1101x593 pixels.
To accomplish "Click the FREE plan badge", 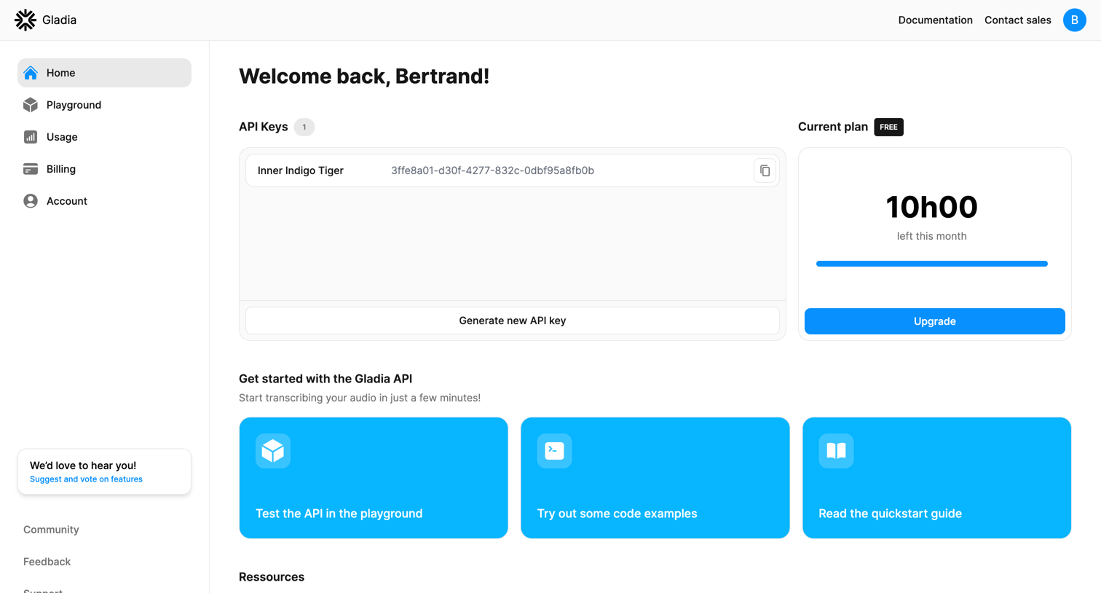I will coord(888,127).
